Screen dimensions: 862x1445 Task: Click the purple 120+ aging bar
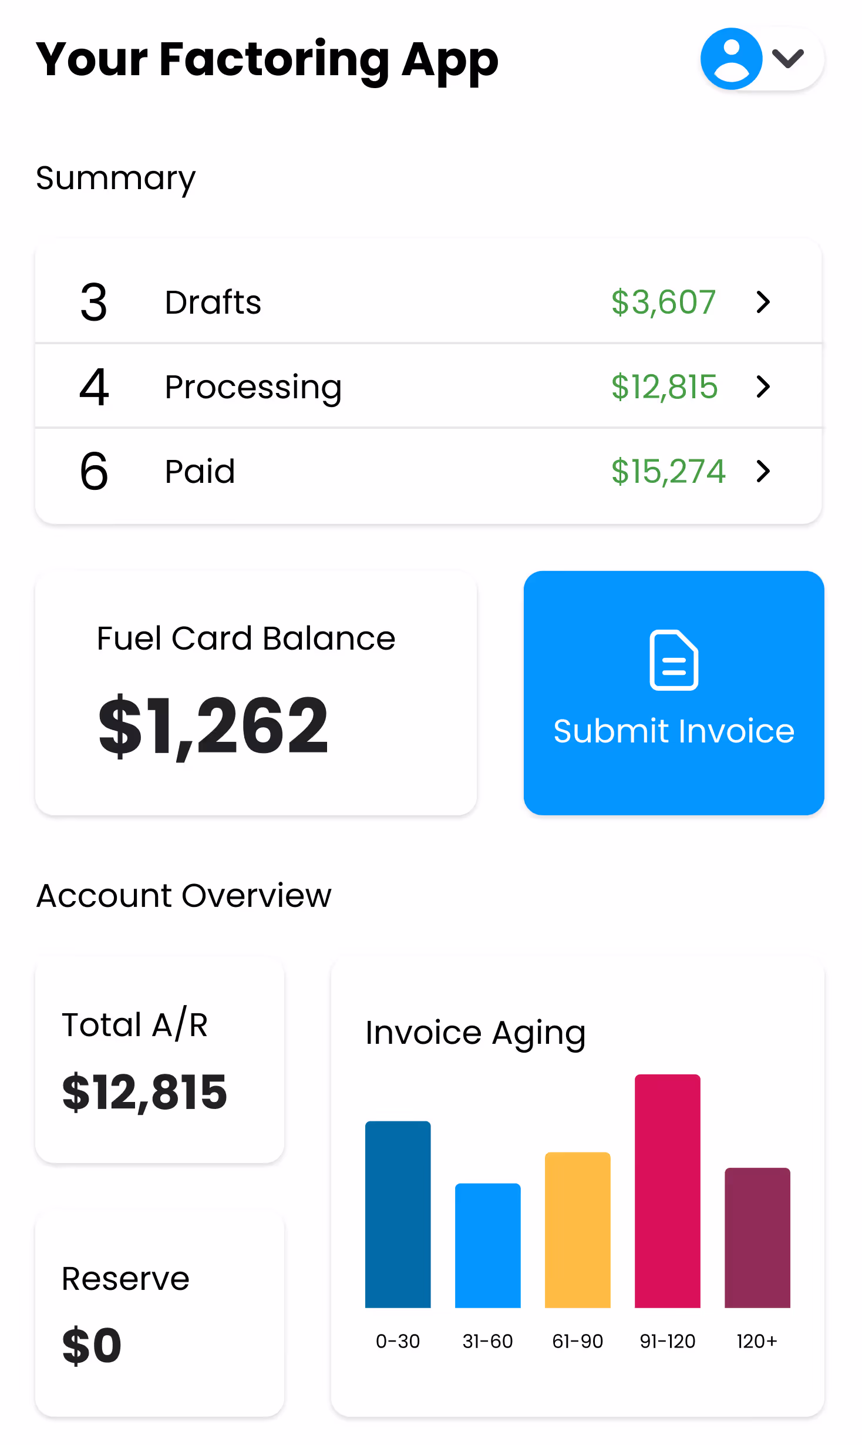pos(757,1238)
